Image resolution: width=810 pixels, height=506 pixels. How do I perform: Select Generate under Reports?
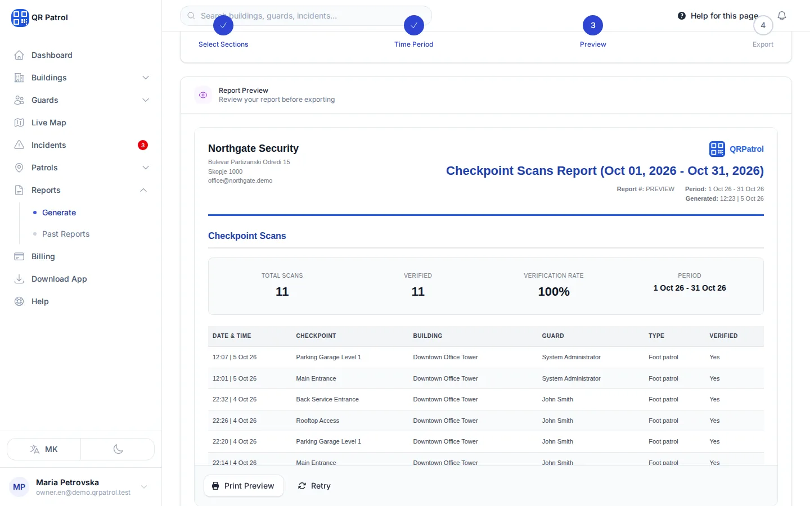pyautogui.click(x=59, y=213)
